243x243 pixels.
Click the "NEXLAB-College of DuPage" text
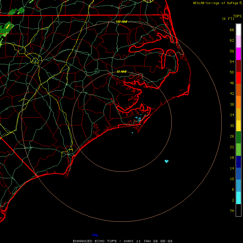pos(216,3)
